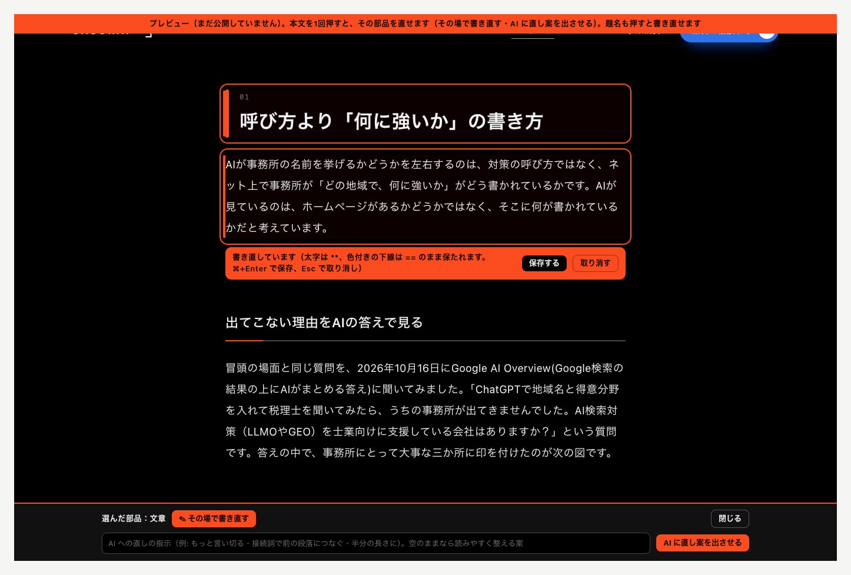
Task: Click the 書き直しています hint text
Action: [360, 262]
